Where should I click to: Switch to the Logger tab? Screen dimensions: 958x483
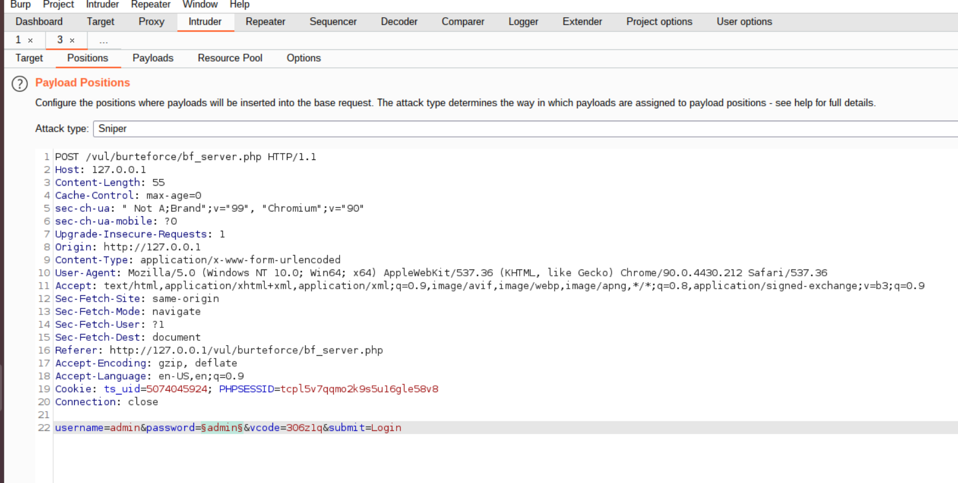(x=523, y=21)
